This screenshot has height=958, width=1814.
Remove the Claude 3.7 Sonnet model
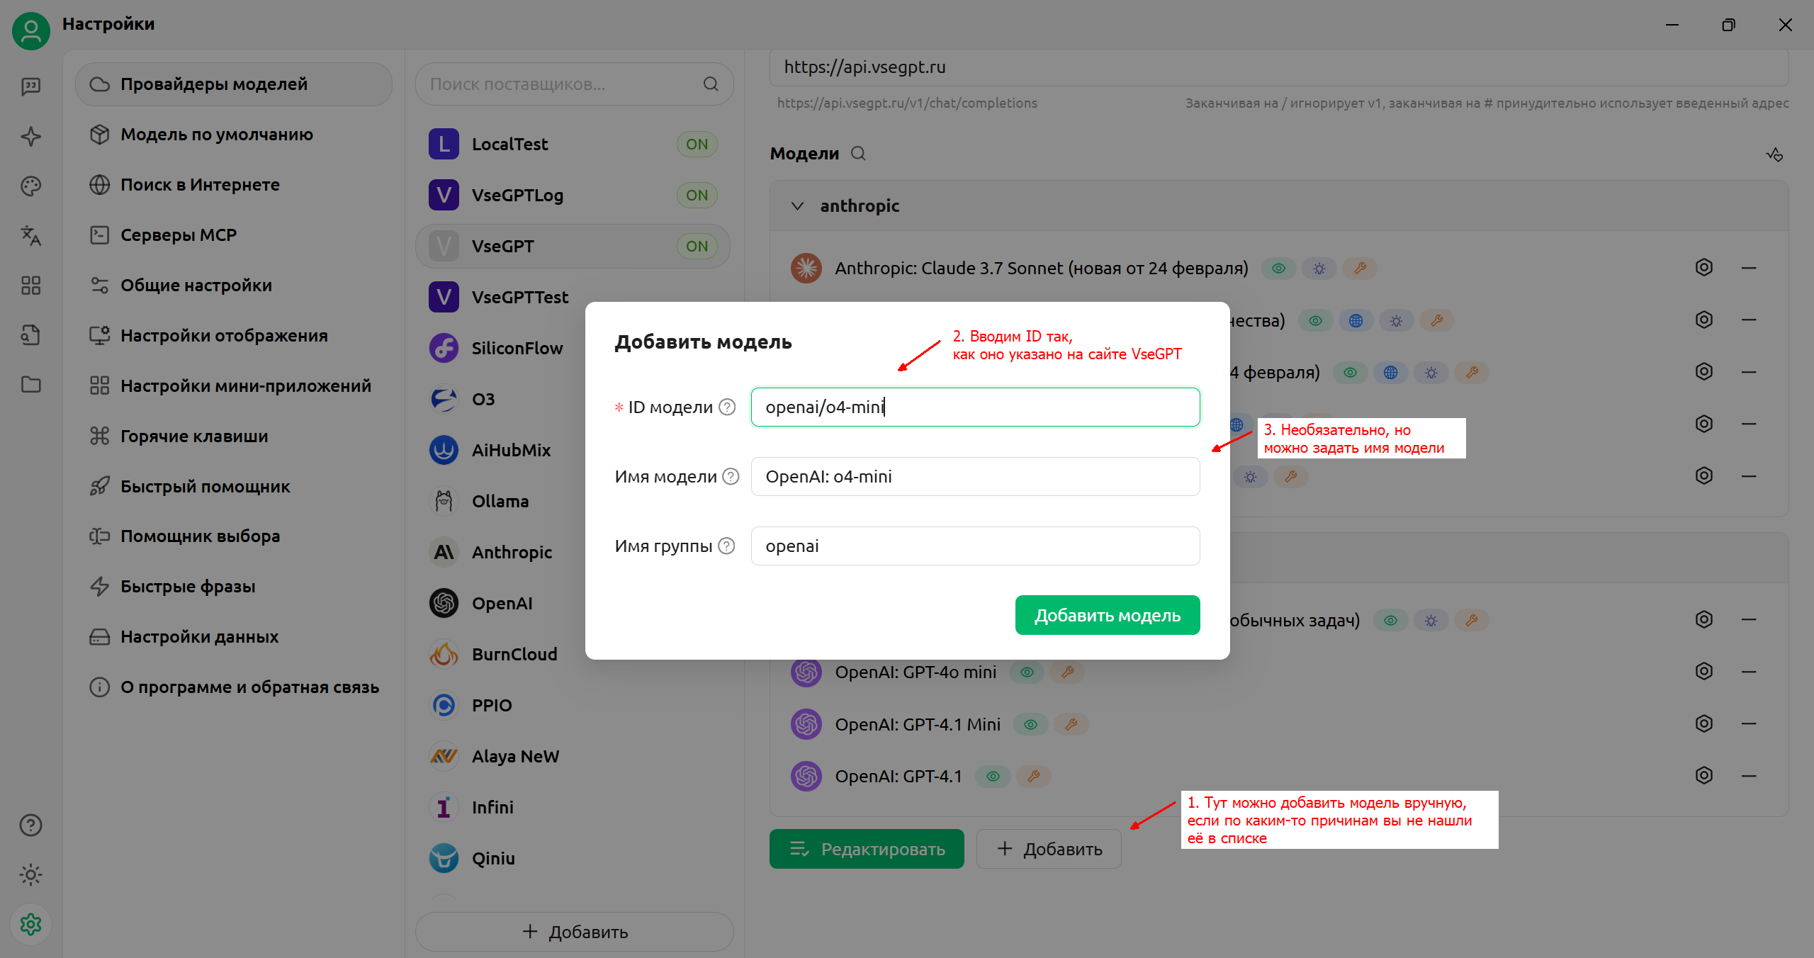pyautogui.click(x=1749, y=268)
